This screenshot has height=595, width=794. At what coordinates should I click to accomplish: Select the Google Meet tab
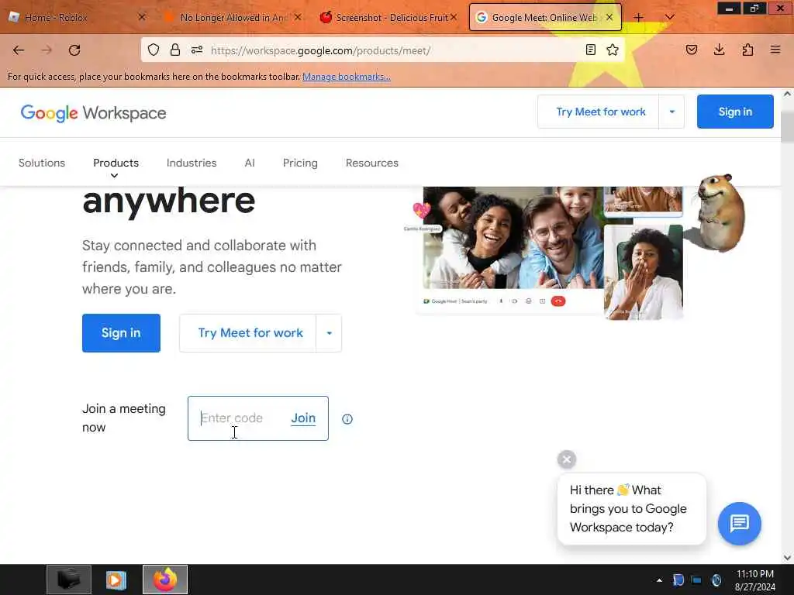pyautogui.click(x=545, y=17)
